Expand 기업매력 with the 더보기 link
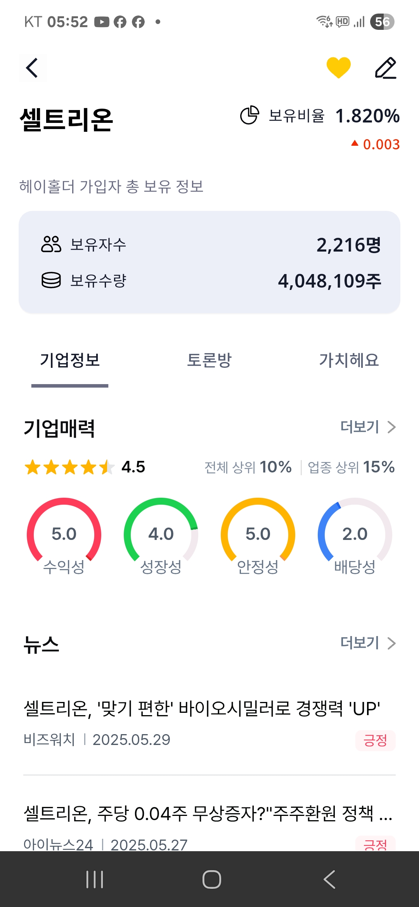 (x=367, y=427)
